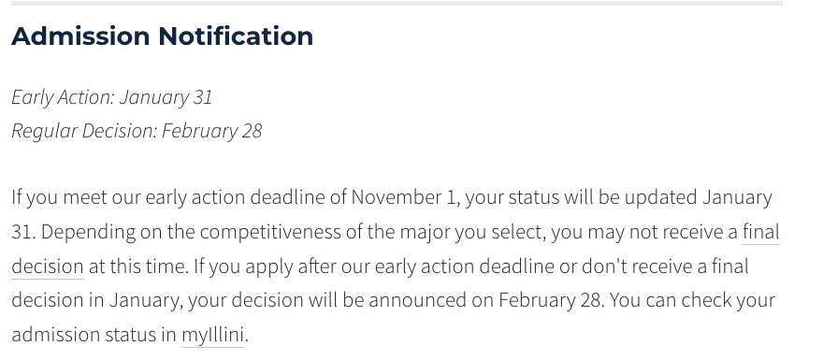Click the italic 'Regular Decision: February 28' line
823x360 pixels.
pos(137,131)
